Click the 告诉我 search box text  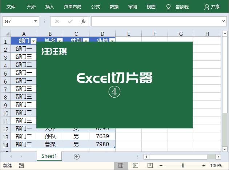pyautogui.click(x=182, y=7)
